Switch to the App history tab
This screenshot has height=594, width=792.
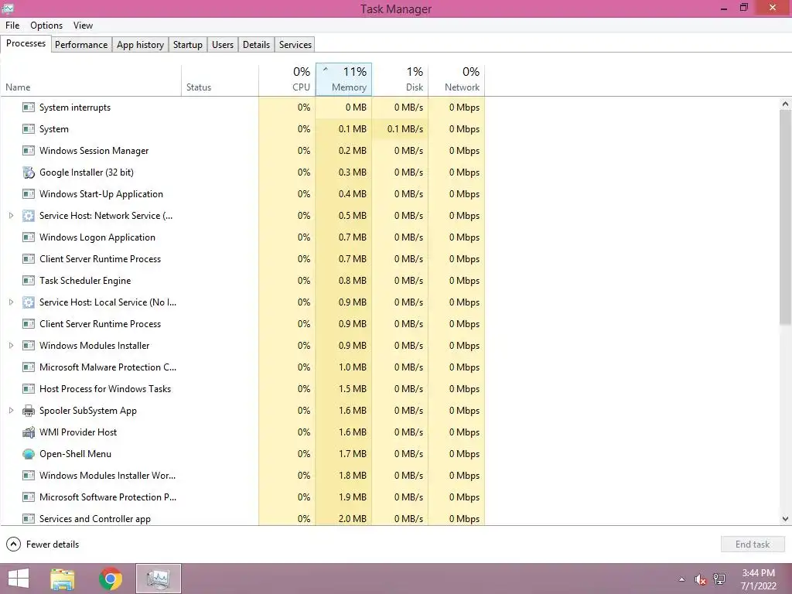(x=141, y=44)
